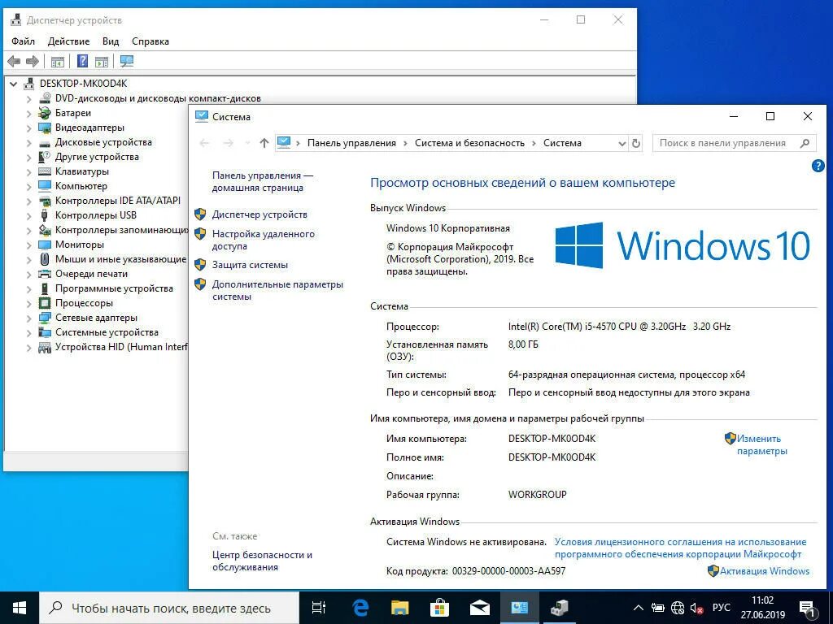Open the Диспетчер устройств link
The image size is (833, 624).
(259, 214)
